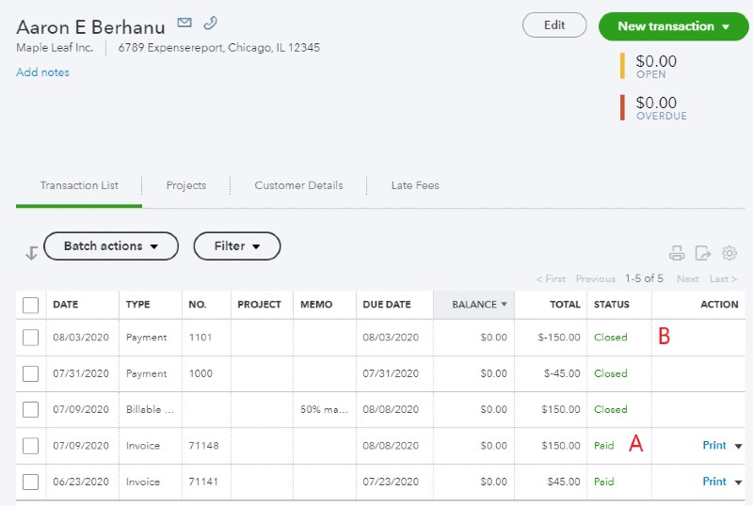Click Print for Invoice 71148
This screenshot has width=753, height=506.
coord(714,446)
